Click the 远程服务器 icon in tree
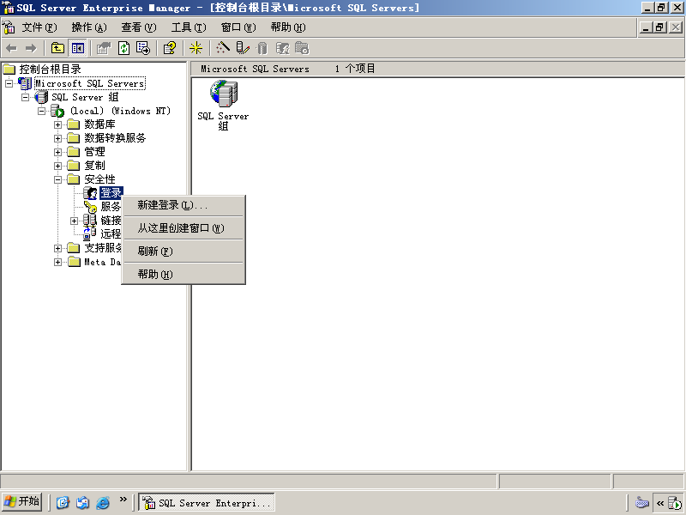686x515 pixels. 90,233
